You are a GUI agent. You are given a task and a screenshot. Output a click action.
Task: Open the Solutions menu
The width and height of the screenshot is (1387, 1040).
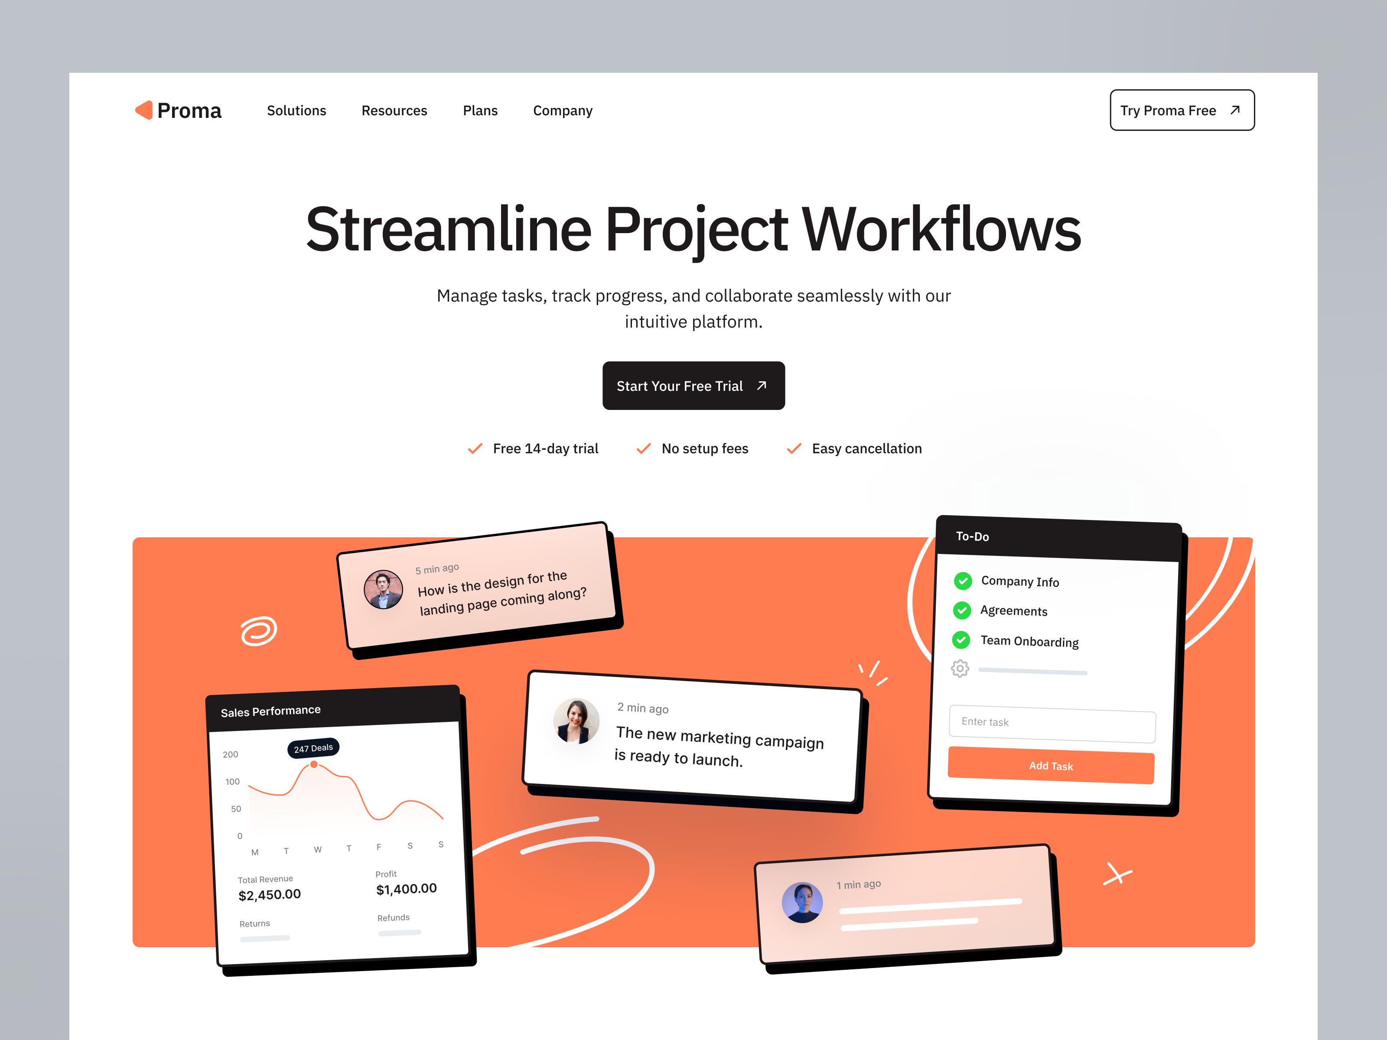pyautogui.click(x=296, y=110)
